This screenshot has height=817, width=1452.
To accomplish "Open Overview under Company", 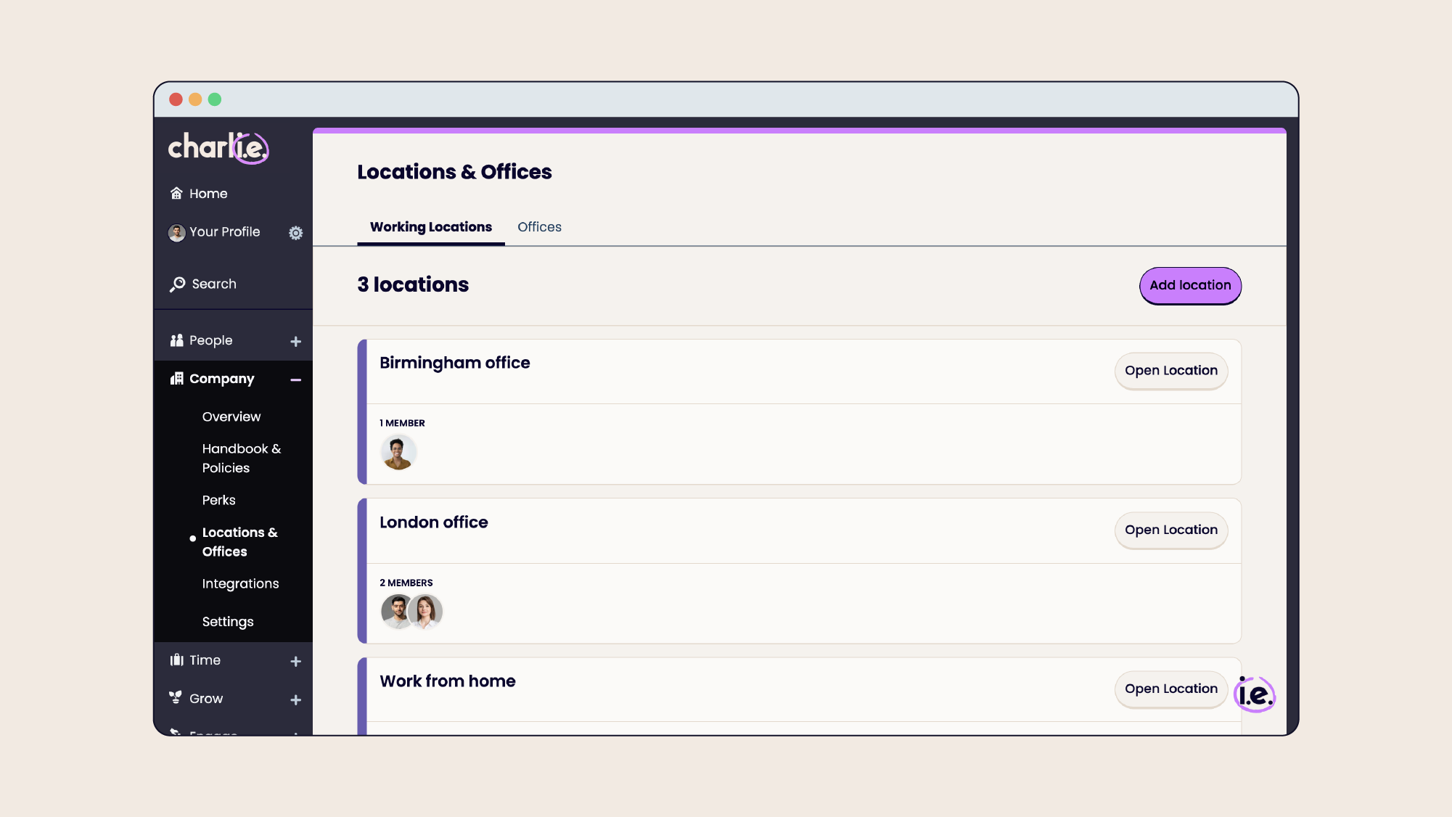I will [x=231, y=416].
